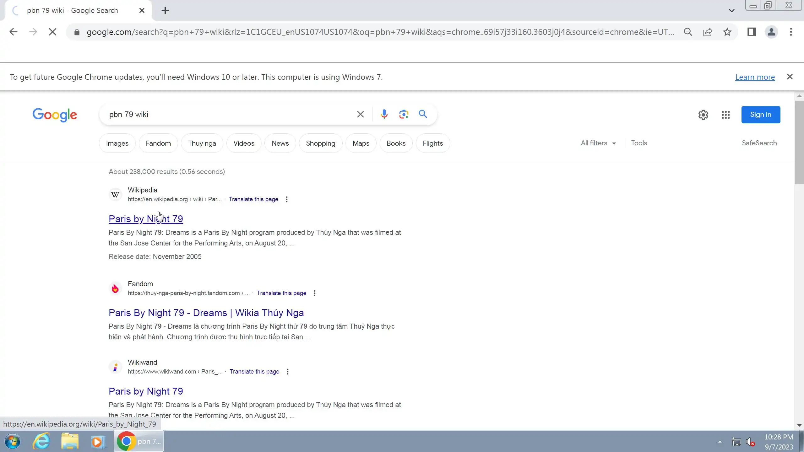Click the blue search magnifier icon
The width and height of the screenshot is (804, 452).
click(423, 114)
